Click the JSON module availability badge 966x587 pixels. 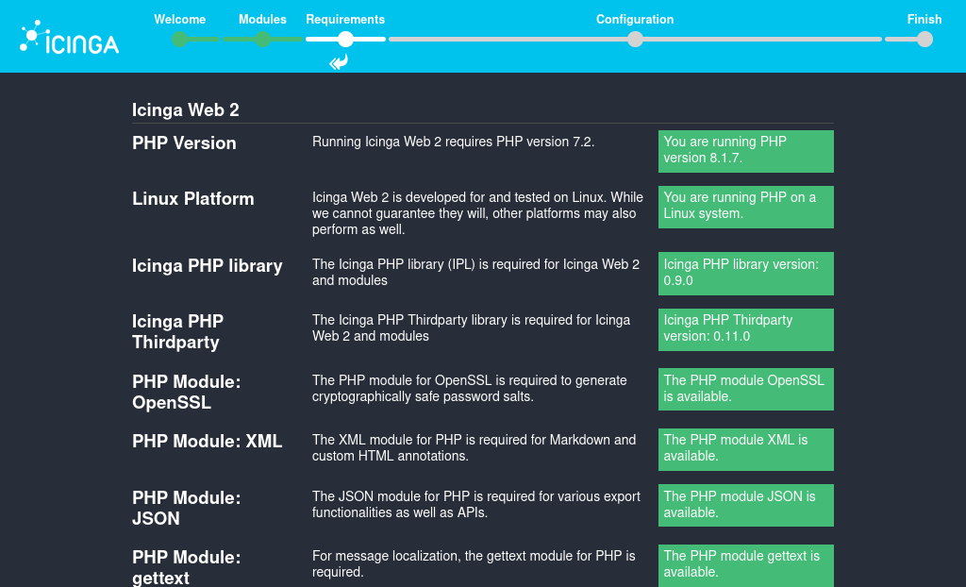click(745, 505)
